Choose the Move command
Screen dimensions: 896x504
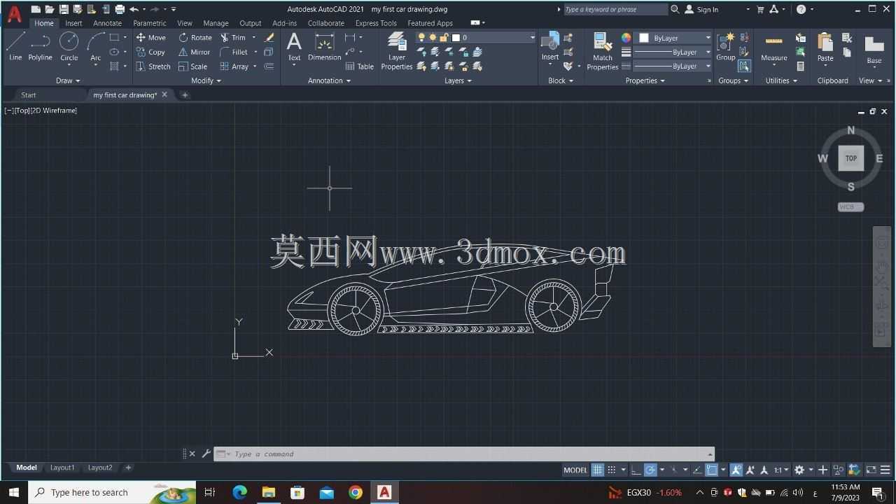150,38
